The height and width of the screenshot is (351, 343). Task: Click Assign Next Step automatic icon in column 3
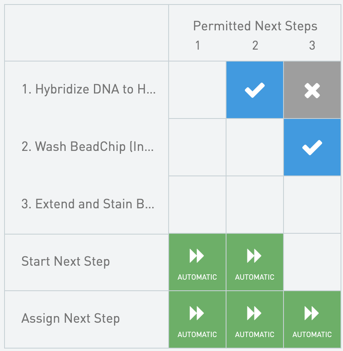[312, 319]
